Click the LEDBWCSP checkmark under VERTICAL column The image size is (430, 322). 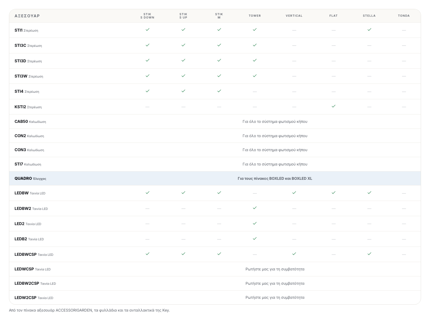click(294, 254)
